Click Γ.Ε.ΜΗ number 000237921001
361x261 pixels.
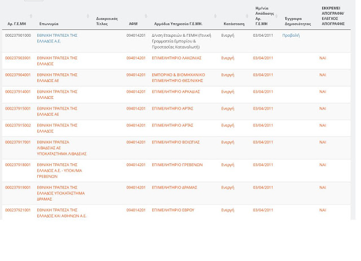(17, 210)
